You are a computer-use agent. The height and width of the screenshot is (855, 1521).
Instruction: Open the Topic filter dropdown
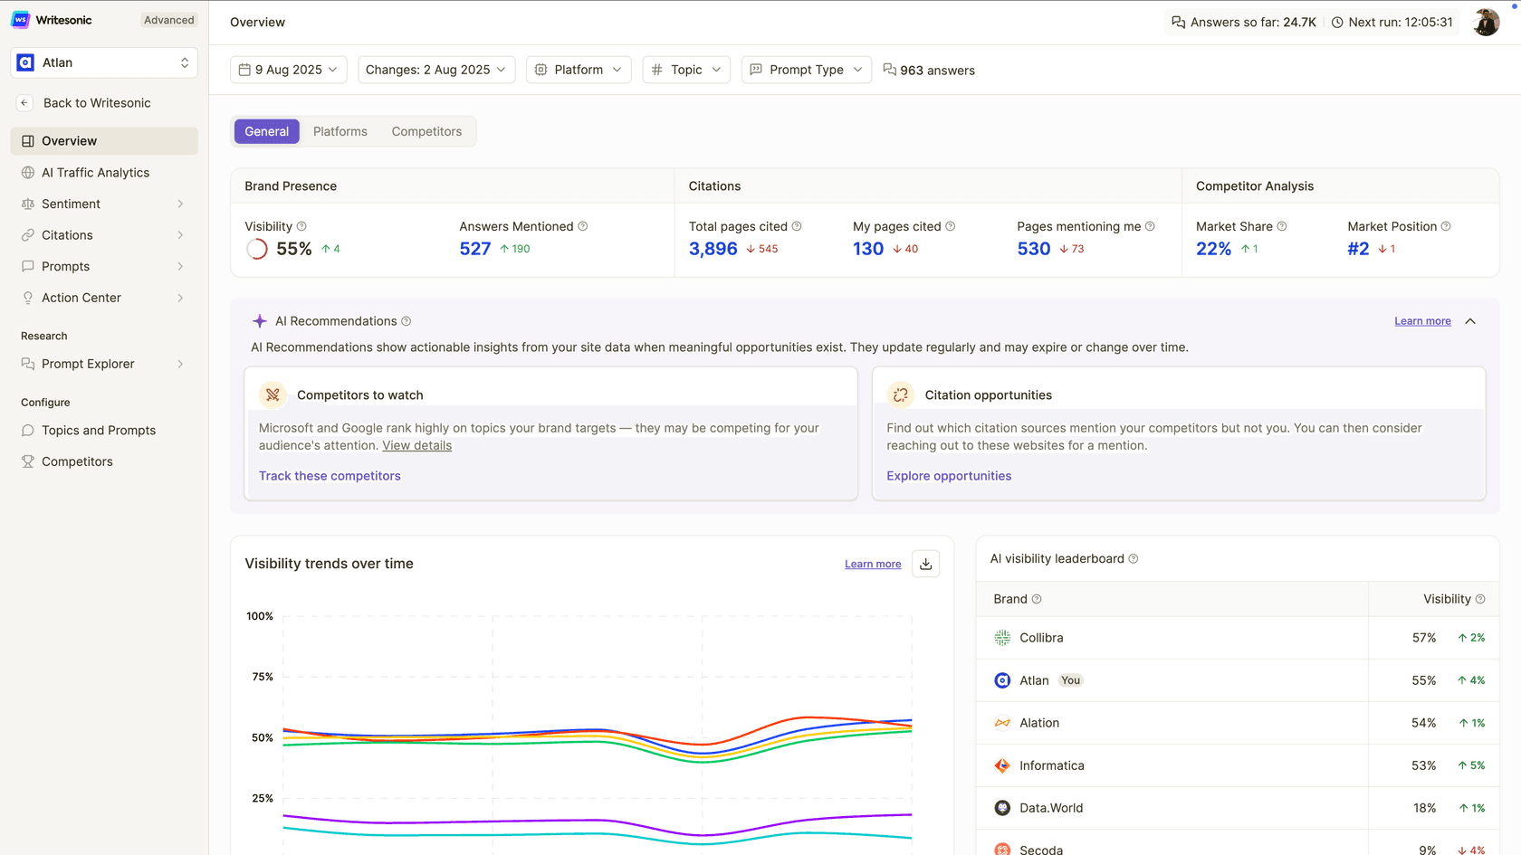point(686,70)
